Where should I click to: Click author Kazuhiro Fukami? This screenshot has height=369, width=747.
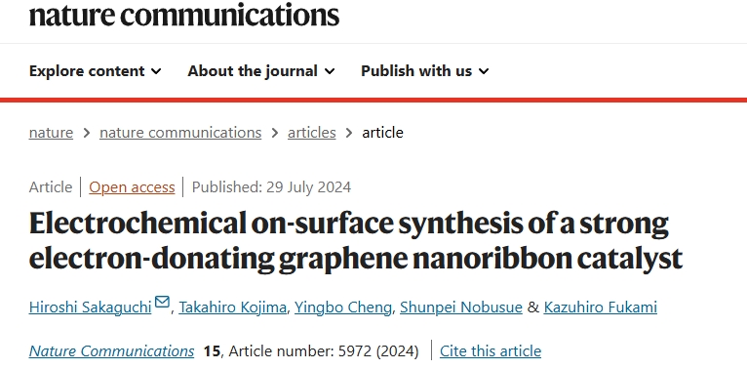point(601,307)
